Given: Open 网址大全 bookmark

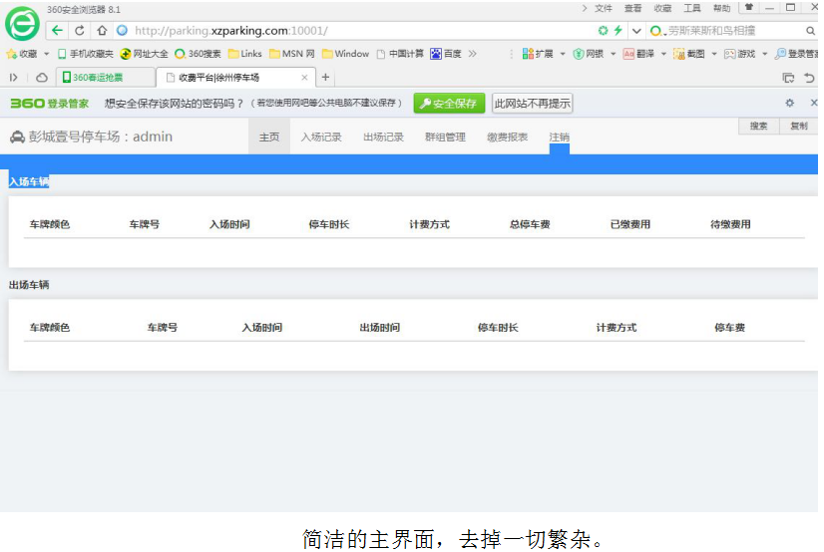Looking at the screenshot, I should click(x=144, y=54).
